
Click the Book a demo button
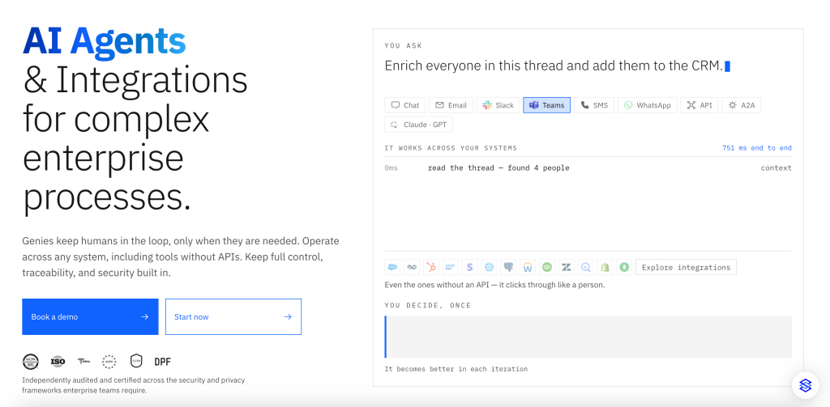[x=90, y=316]
